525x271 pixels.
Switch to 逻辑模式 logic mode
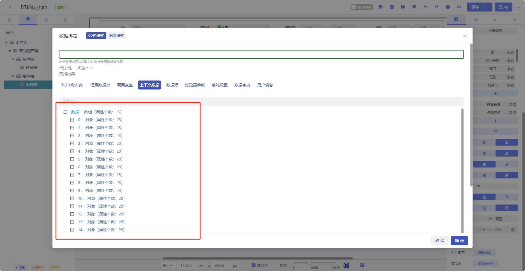(116, 36)
